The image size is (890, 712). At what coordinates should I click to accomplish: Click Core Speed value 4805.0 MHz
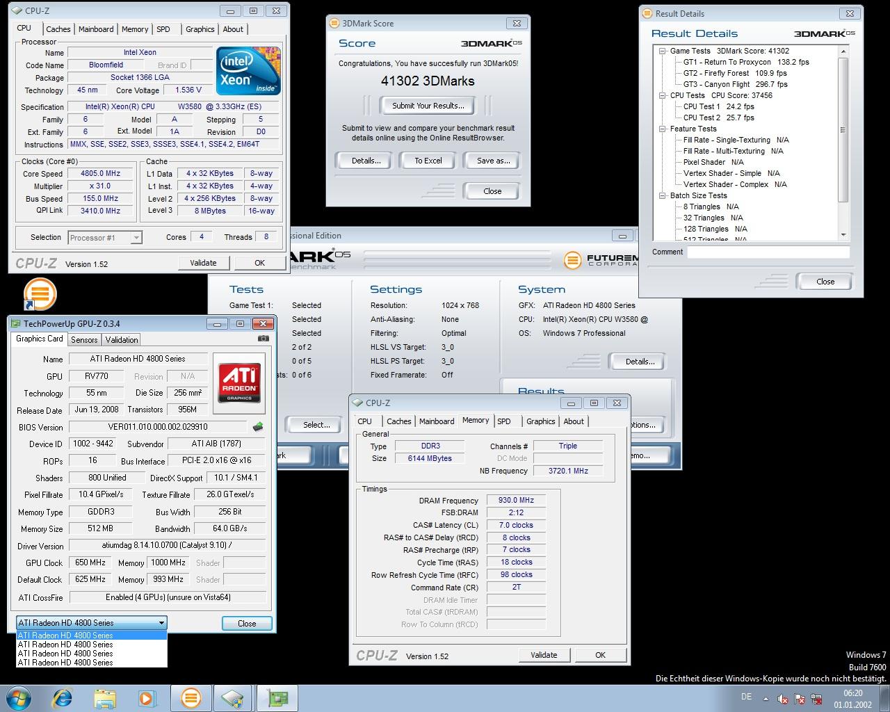click(x=101, y=174)
